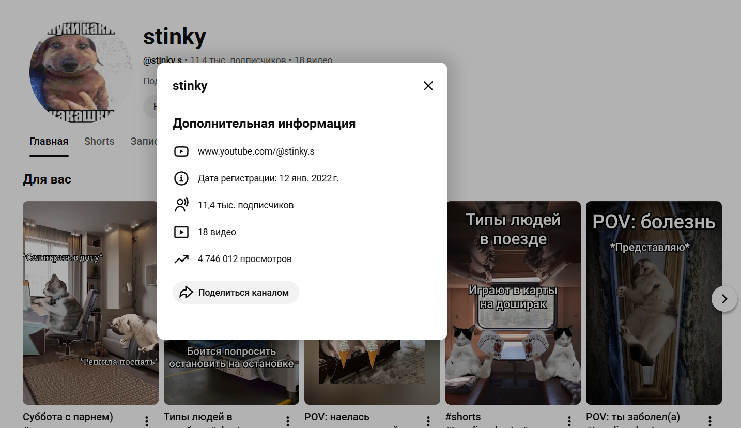Click video title POV: ты заболел(а)

(x=633, y=417)
